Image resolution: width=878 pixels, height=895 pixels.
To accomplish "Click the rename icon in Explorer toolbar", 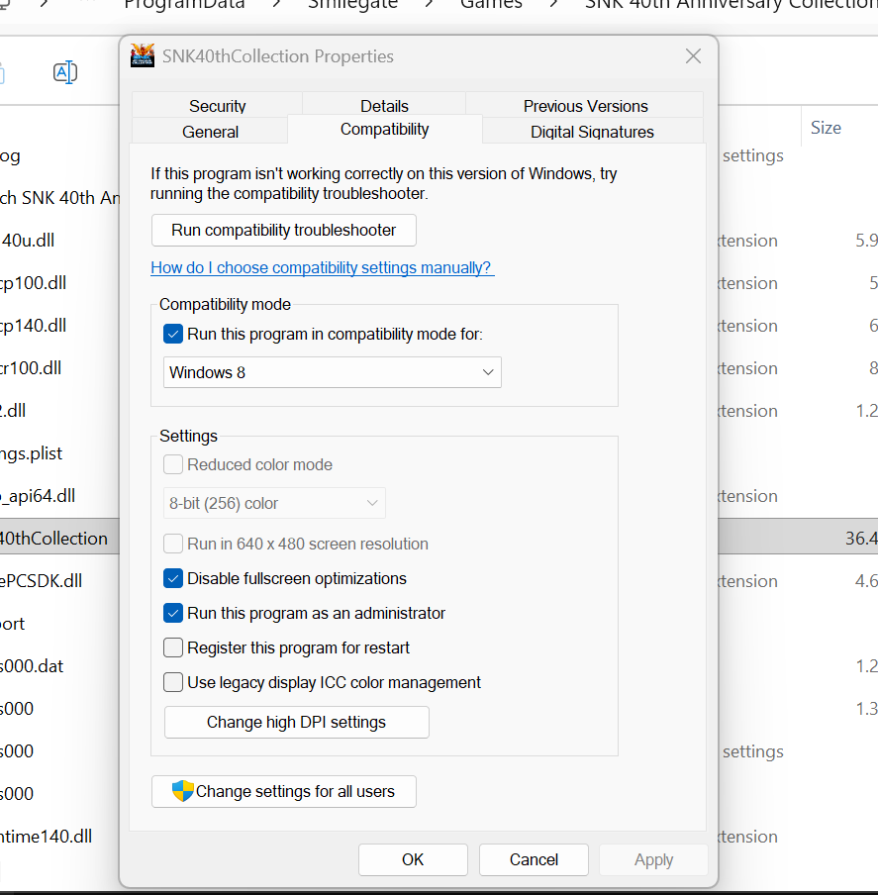I will click(65, 72).
